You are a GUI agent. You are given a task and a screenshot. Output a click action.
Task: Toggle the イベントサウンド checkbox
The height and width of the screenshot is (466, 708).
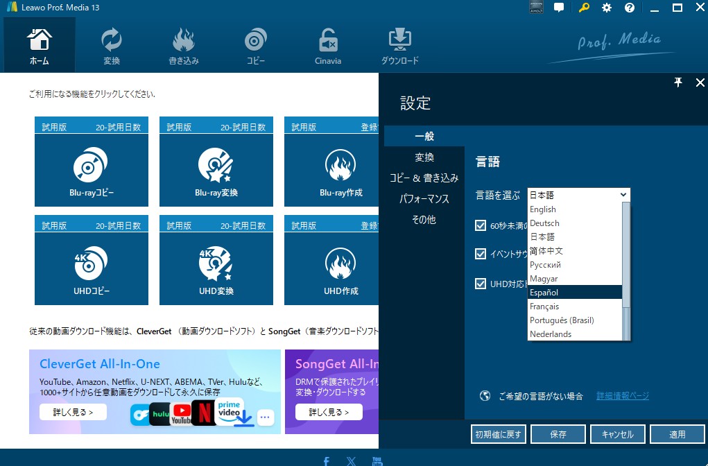pyautogui.click(x=481, y=254)
